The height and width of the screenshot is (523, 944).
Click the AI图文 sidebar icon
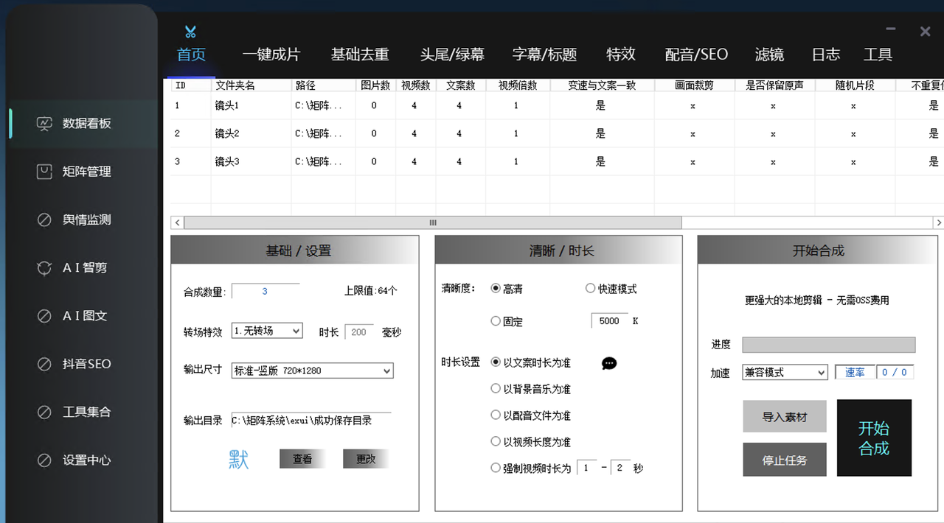point(44,316)
